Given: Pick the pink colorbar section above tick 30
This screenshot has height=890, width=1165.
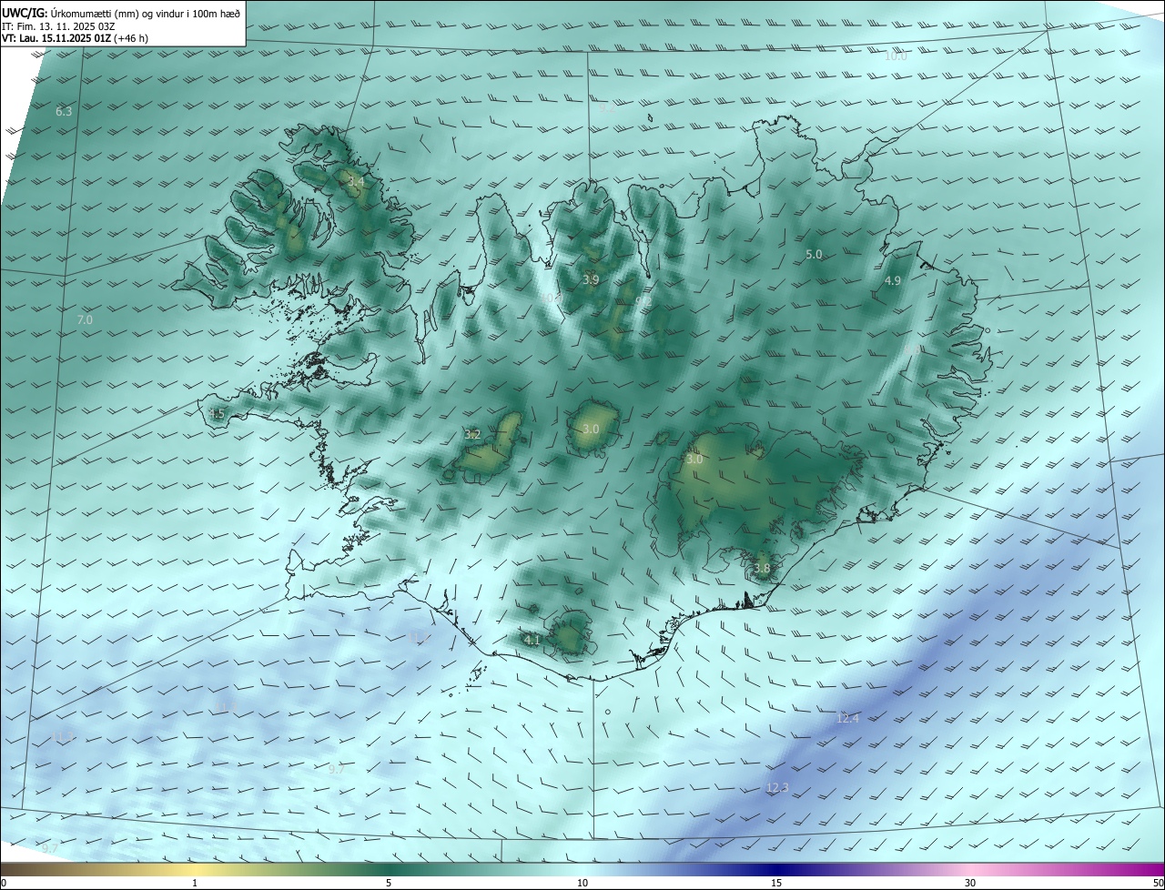Looking at the screenshot, I should [x=970, y=869].
